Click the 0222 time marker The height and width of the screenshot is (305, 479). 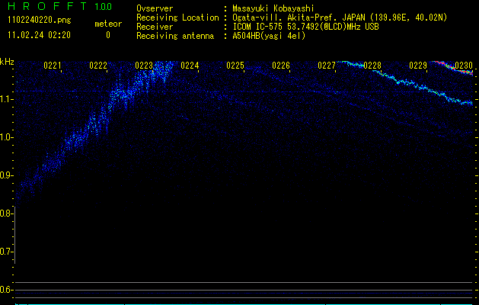[x=98, y=66]
